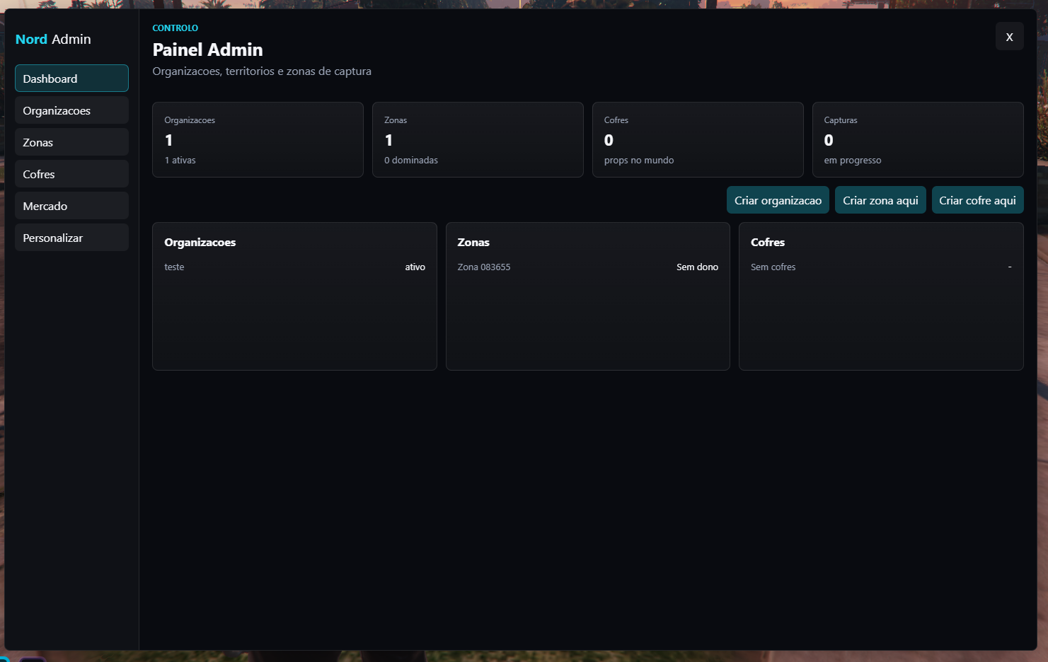The image size is (1048, 662).
Task: Switch to the Mercado section
Action: coord(71,206)
